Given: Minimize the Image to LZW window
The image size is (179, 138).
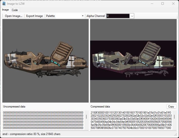Looking at the screenshot, I should (x=152, y=4).
